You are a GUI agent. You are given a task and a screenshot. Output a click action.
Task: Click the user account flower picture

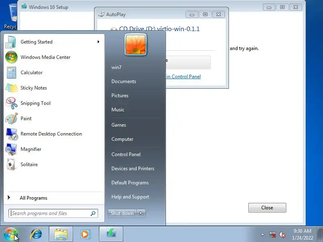click(136, 44)
